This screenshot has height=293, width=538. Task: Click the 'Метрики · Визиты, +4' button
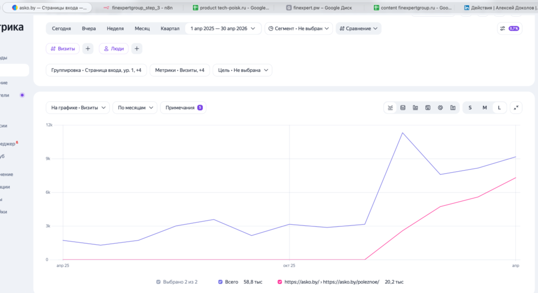[180, 70]
